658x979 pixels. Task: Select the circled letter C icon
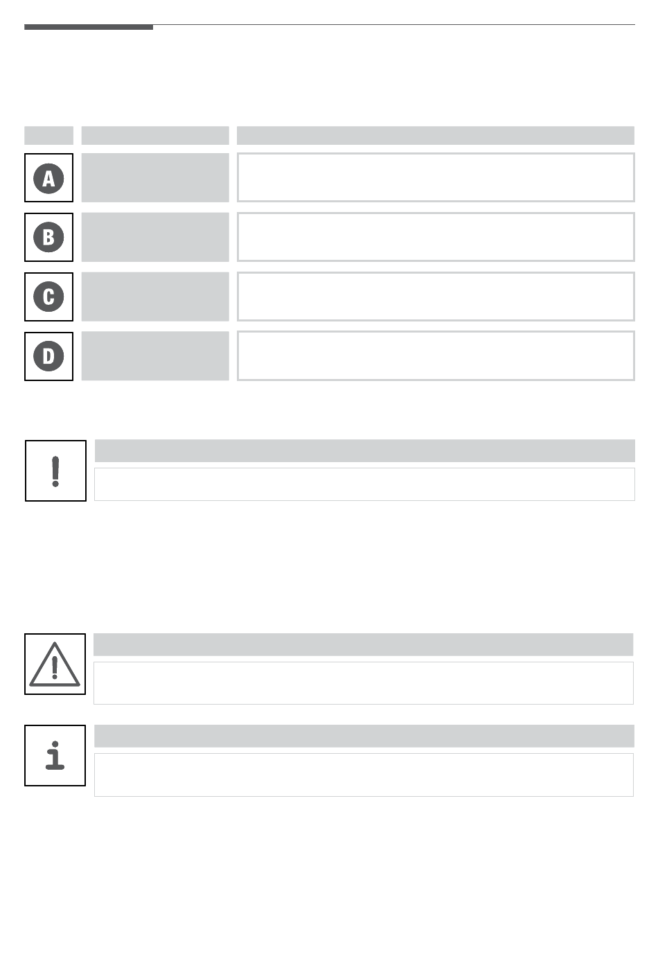tap(48, 297)
